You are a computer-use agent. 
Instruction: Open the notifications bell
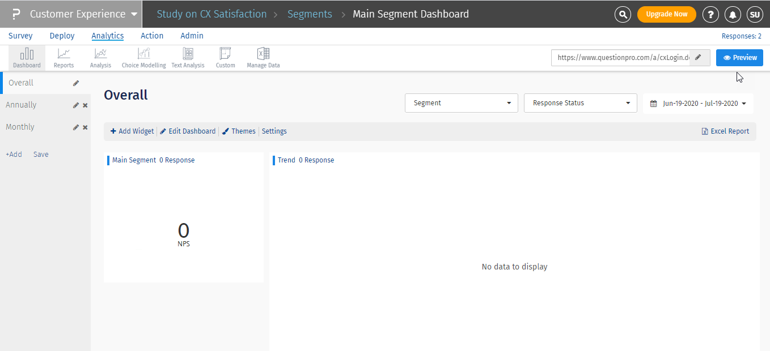[733, 14]
